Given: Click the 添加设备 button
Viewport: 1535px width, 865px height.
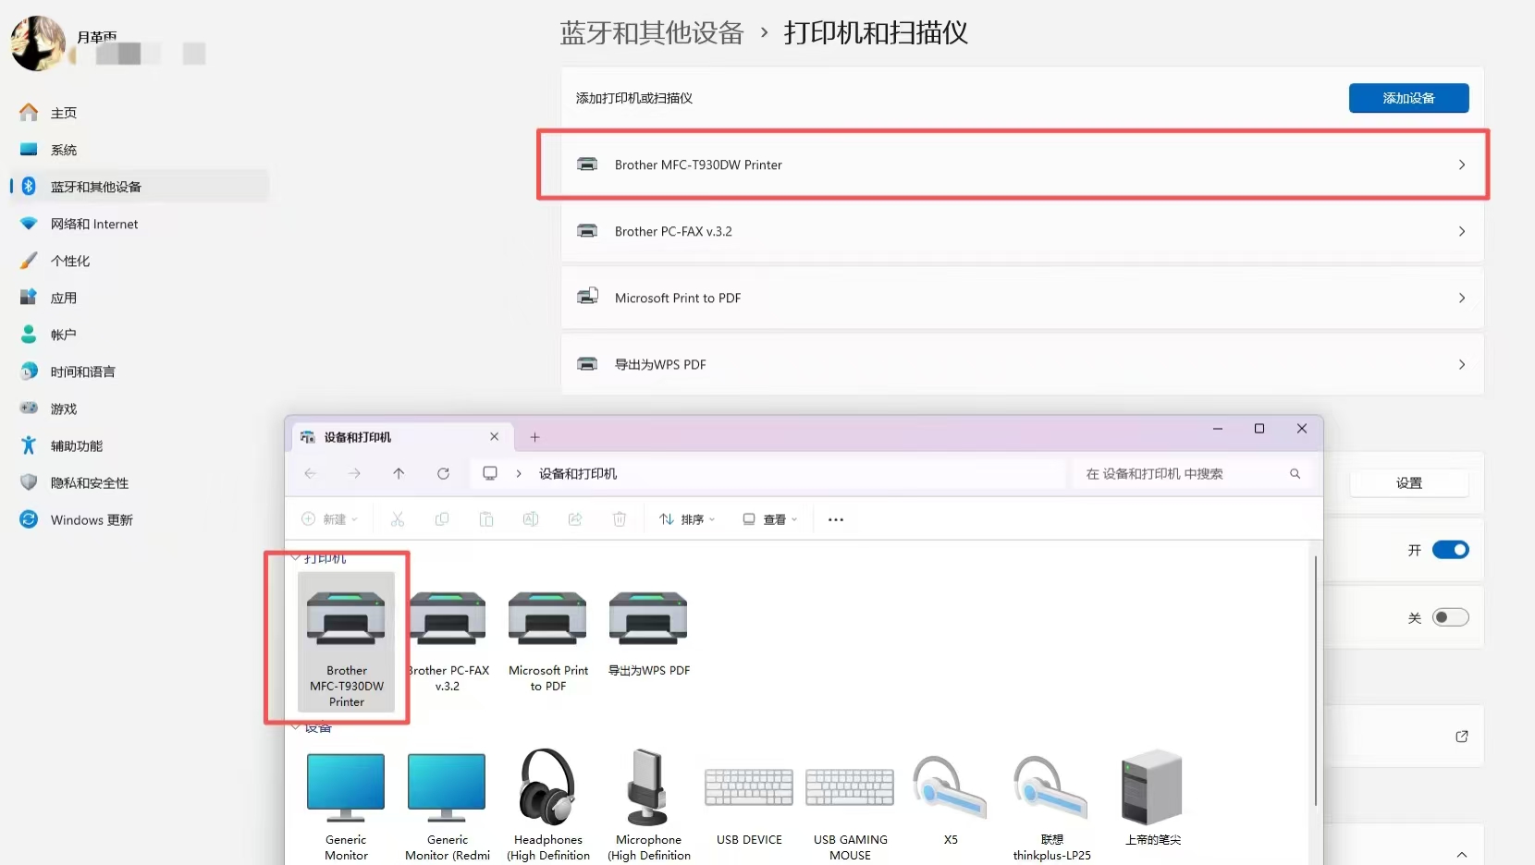Looking at the screenshot, I should (x=1408, y=98).
